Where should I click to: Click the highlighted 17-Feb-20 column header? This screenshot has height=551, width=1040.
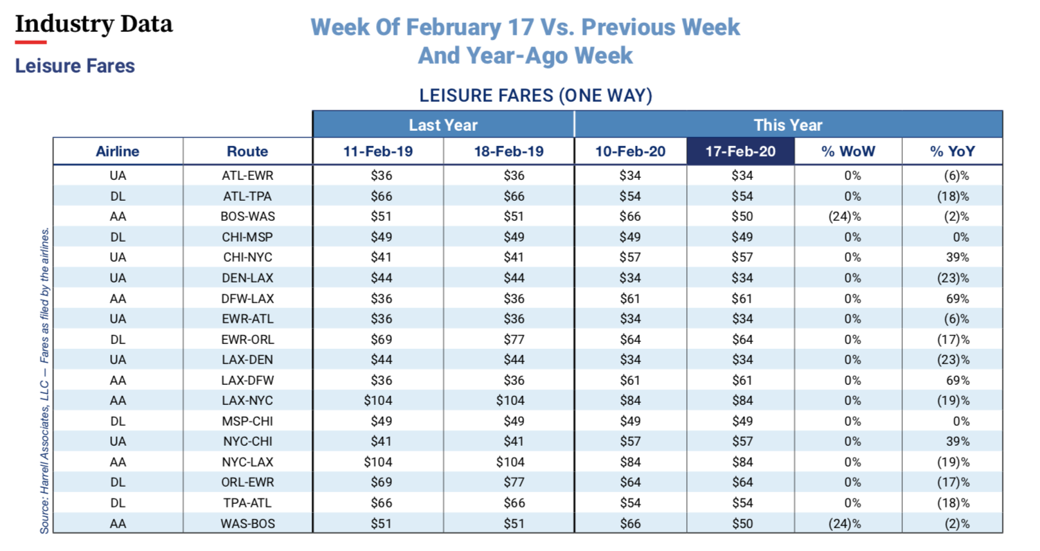point(740,152)
